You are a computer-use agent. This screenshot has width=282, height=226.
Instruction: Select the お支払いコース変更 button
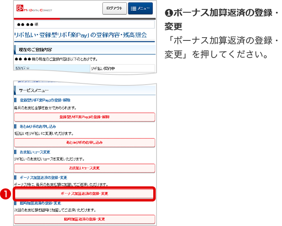tap(85, 168)
